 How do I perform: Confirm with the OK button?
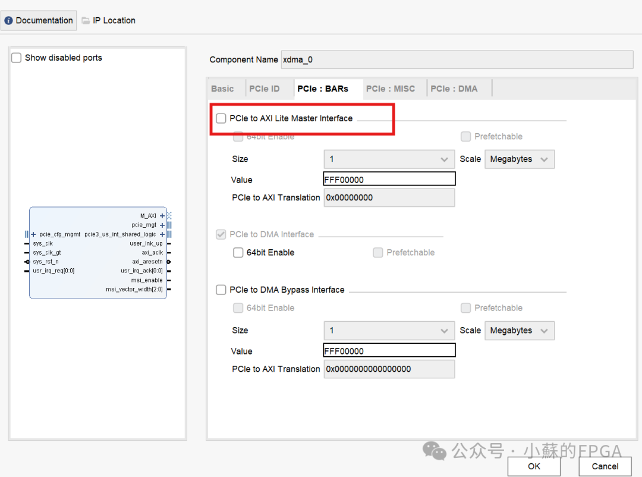(x=534, y=466)
